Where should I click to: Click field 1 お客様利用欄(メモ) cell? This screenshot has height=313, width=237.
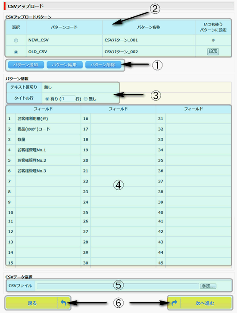(48, 119)
